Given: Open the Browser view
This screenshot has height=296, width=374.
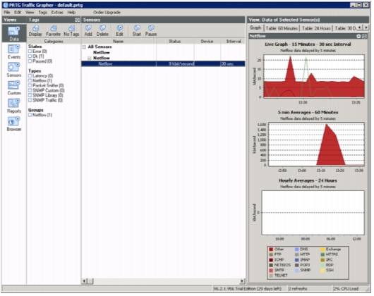Looking at the screenshot, I should (x=14, y=124).
